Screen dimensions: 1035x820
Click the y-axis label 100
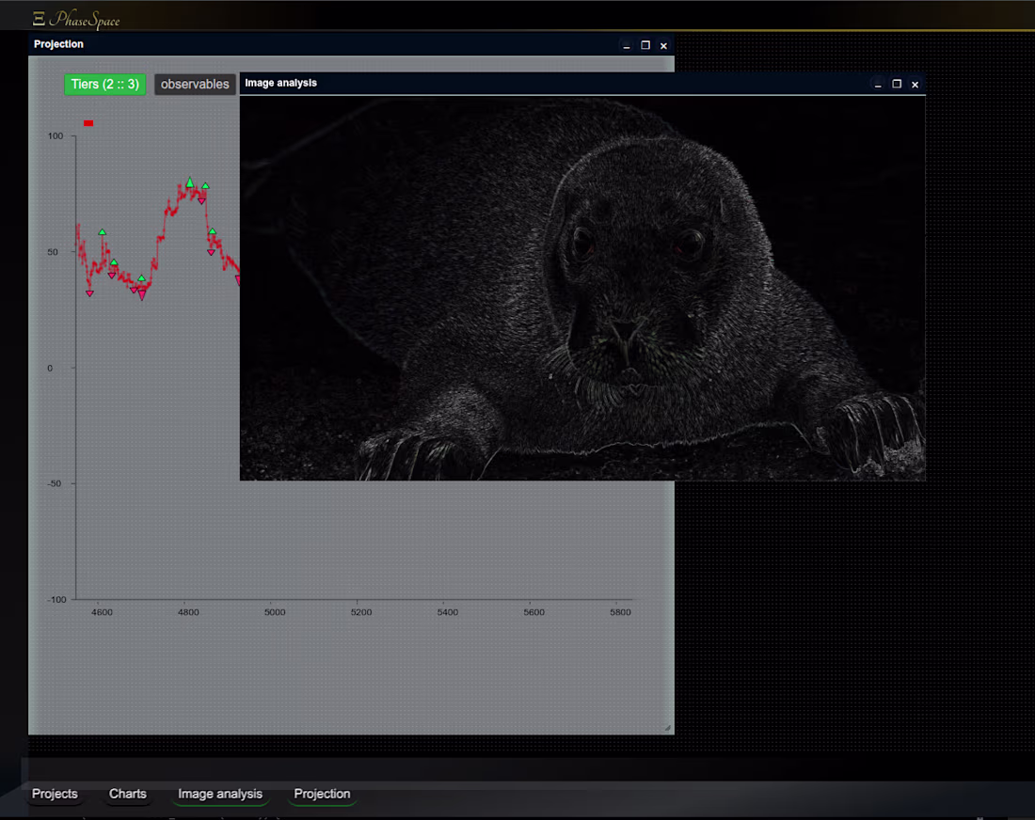point(56,136)
